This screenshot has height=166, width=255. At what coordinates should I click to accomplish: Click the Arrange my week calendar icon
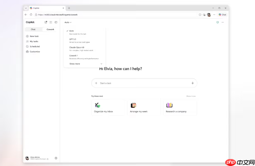(133, 105)
